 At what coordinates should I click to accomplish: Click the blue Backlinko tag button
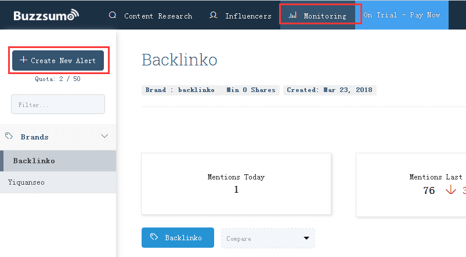point(178,238)
